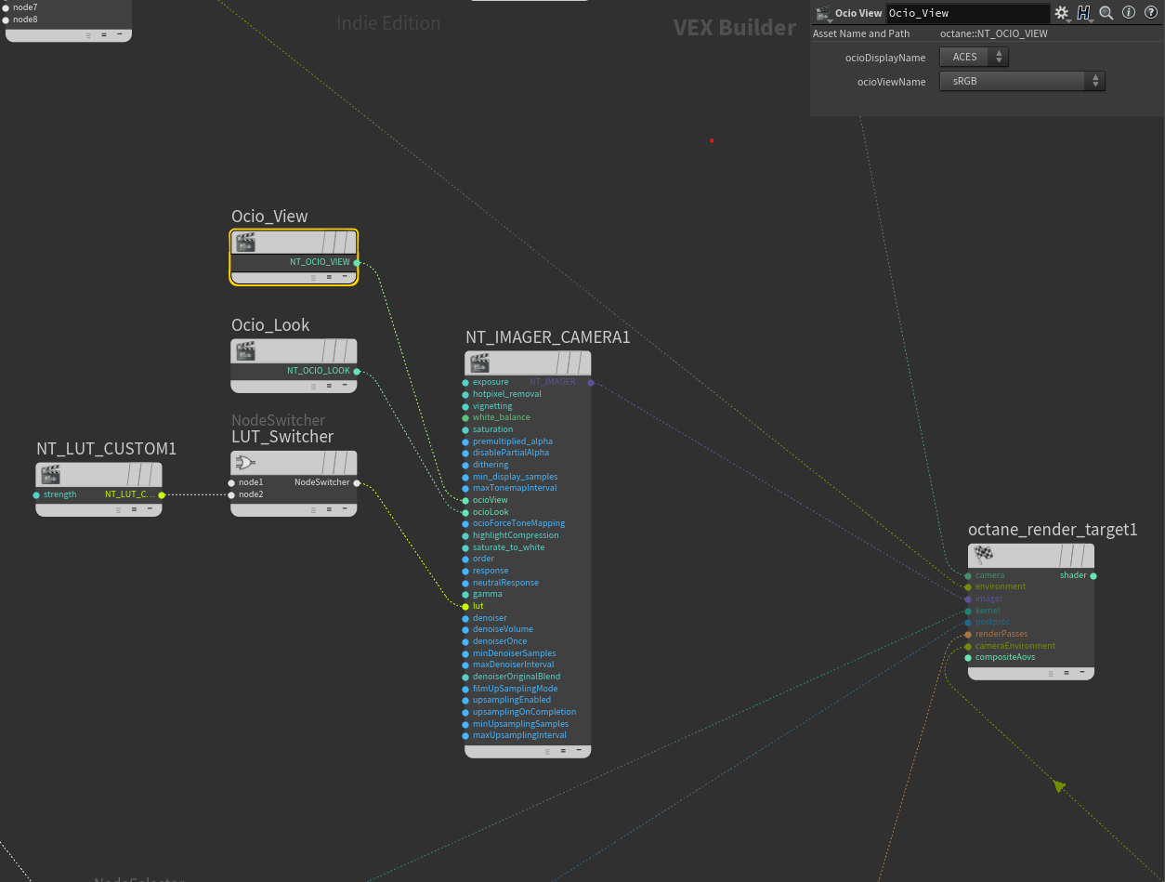Open the ocioViewName sRGB dropdown

point(1022,81)
